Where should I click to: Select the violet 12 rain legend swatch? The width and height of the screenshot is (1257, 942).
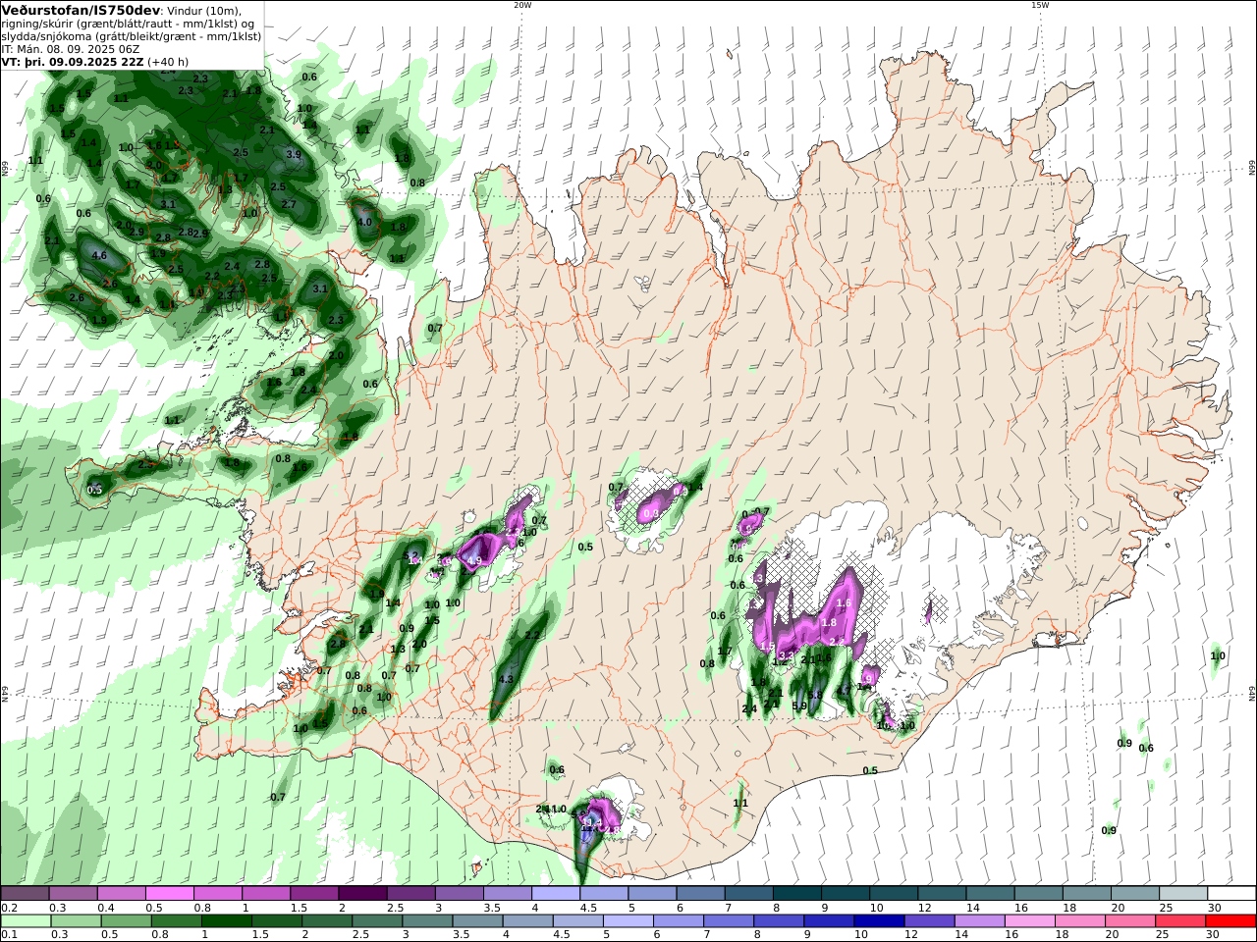[x=929, y=921]
